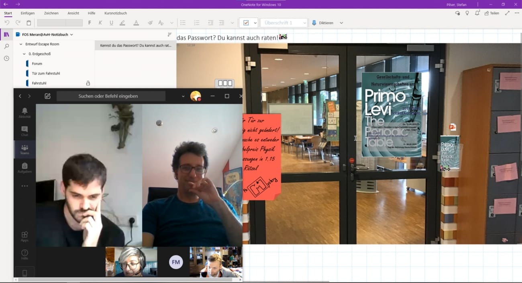The height and width of the screenshot is (283, 522).
Task: Open the OneNote notebooks navigation icon
Action: [6, 34]
